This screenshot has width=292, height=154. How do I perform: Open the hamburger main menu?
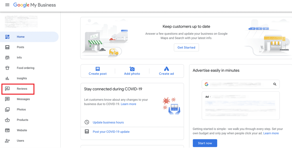(x=7, y=5)
